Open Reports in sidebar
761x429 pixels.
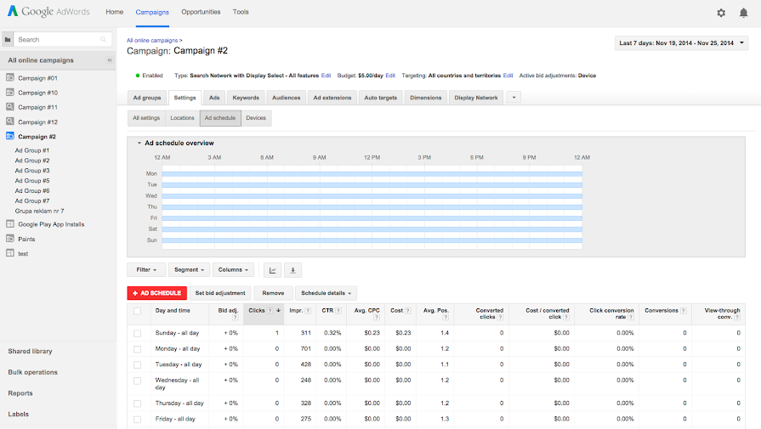pyautogui.click(x=20, y=393)
